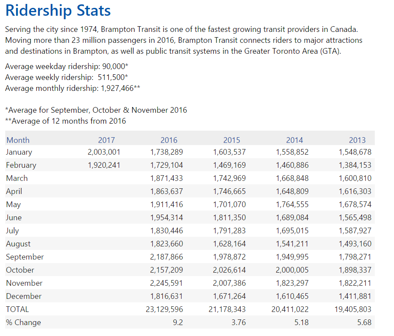Image resolution: width=394 pixels, height=336 pixels.
Task: Click the 2016 column header
Action: click(x=169, y=140)
